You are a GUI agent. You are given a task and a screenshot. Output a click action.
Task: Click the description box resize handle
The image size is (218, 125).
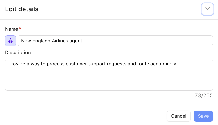(210, 88)
